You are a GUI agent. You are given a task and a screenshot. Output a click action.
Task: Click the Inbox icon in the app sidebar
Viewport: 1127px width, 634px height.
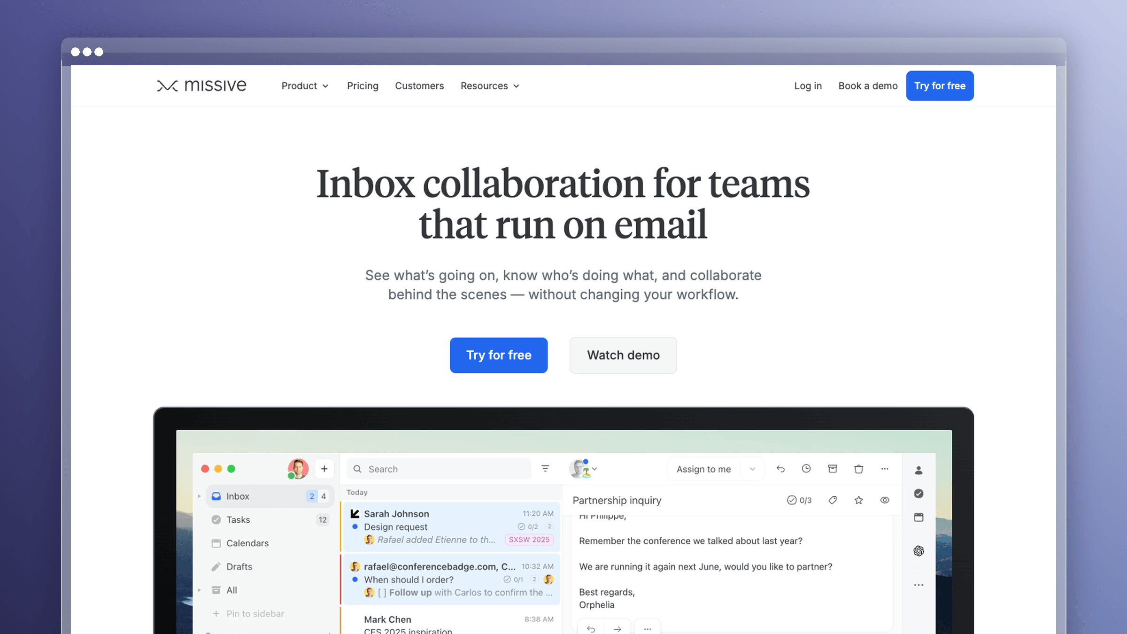pos(216,496)
